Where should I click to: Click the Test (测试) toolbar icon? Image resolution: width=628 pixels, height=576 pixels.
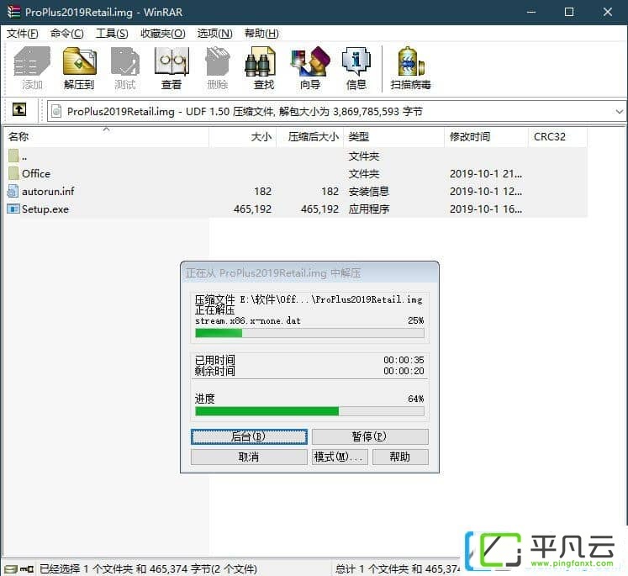pos(125,68)
